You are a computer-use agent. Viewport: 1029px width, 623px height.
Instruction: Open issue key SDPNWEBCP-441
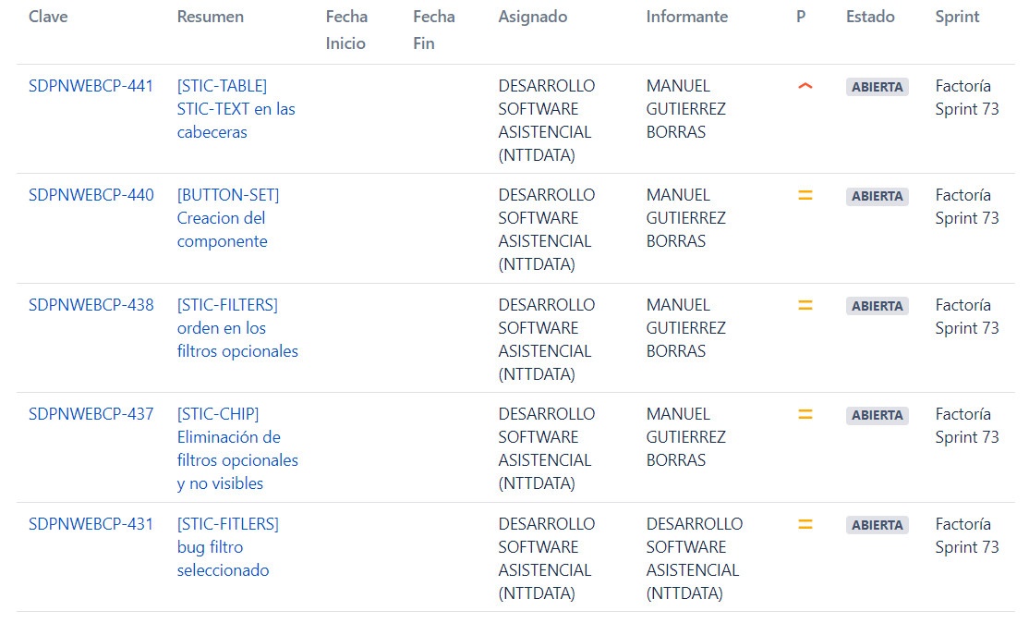pyautogui.click(x=91, y=86)
